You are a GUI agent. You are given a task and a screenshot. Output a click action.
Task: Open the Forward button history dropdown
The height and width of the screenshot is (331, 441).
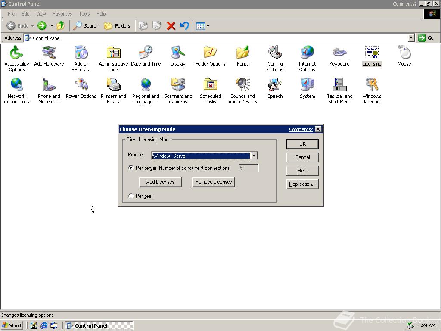52,26
